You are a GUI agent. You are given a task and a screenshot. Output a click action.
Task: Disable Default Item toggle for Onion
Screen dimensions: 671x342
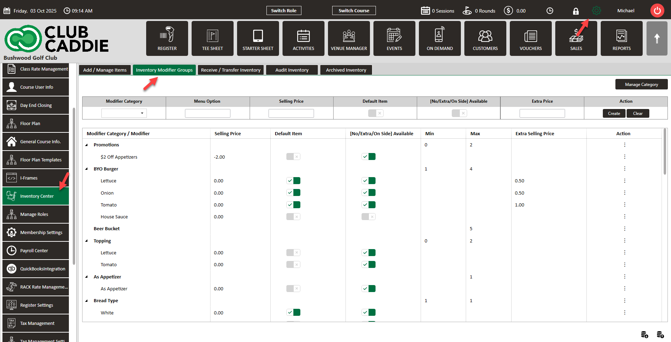click(x=293, y=193)
